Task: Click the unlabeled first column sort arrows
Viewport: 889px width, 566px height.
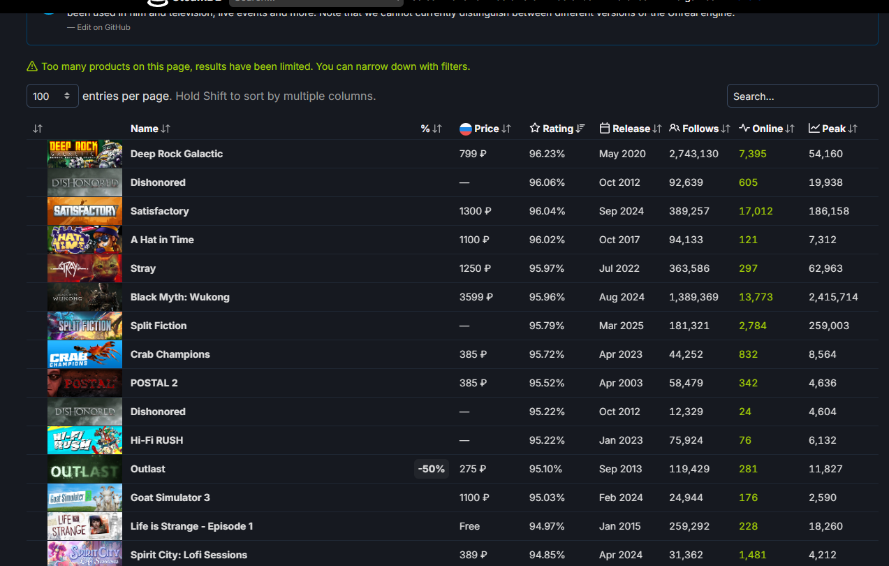Action: (38, 129)
